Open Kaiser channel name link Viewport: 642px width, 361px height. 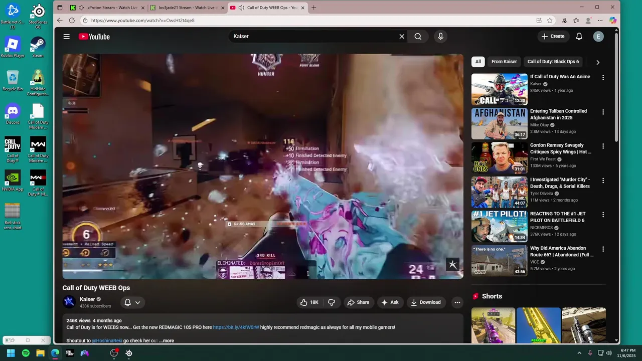(x=87, y=299)
